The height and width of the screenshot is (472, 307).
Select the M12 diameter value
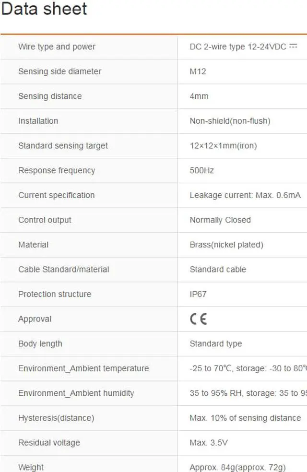pos(198,71)
